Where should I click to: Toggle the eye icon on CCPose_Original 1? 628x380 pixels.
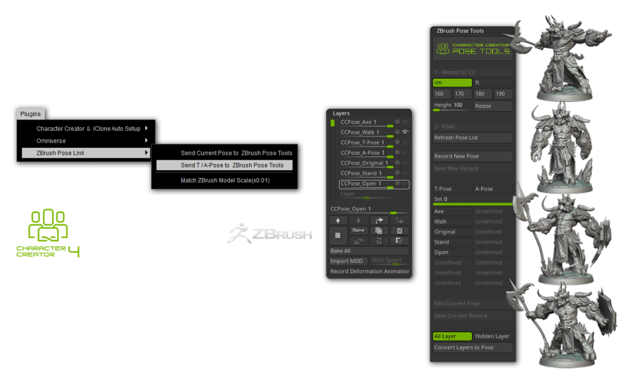405,163
